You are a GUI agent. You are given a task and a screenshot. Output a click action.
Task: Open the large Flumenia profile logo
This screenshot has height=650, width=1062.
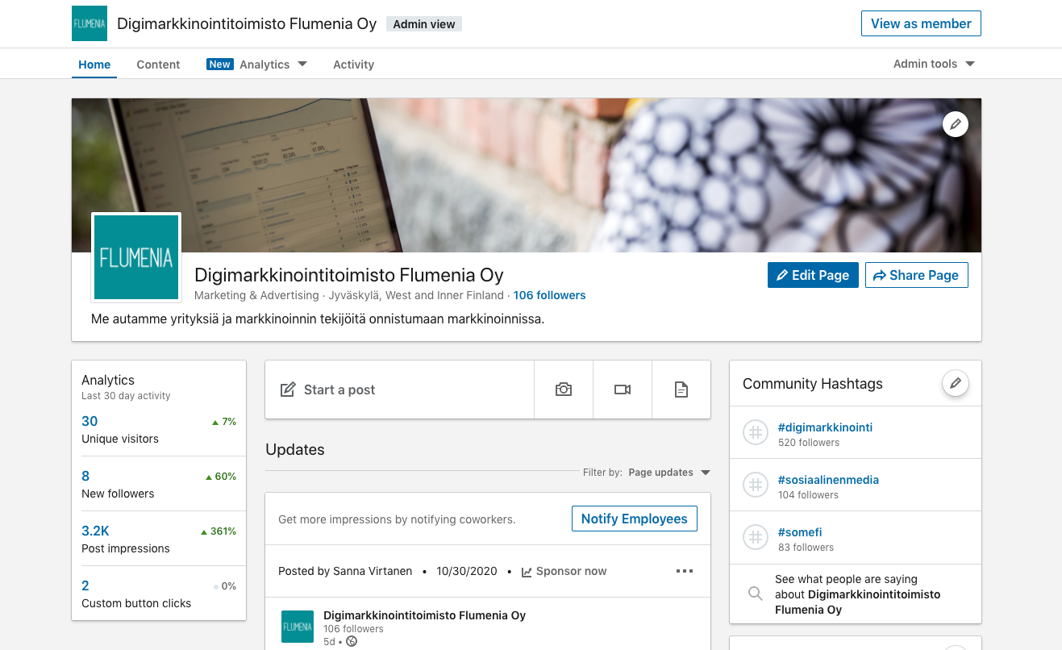pos(136,257)
